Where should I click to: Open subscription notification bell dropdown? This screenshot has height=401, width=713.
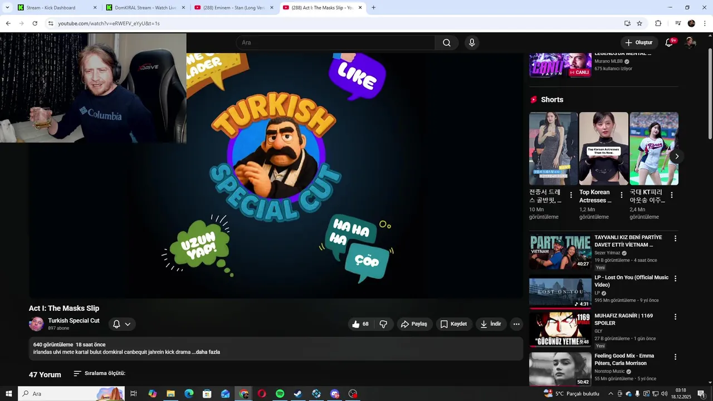tap(121, 324)
